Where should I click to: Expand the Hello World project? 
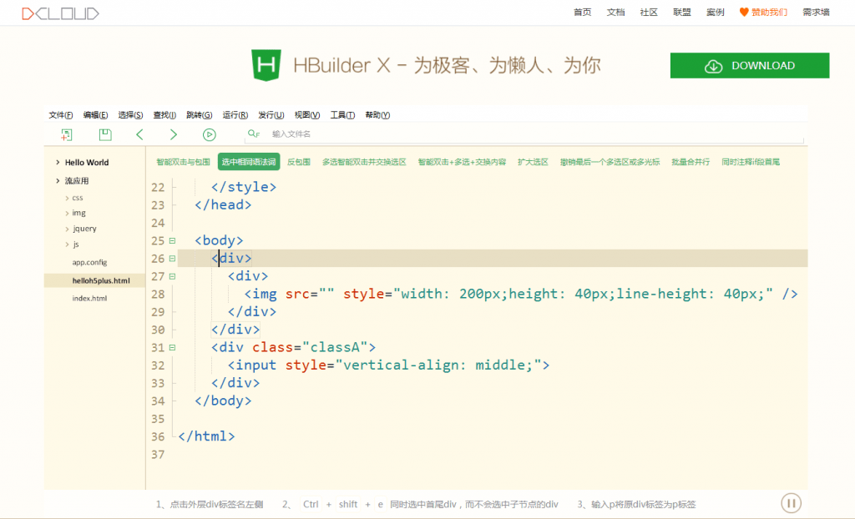click(x=58, y=163)
